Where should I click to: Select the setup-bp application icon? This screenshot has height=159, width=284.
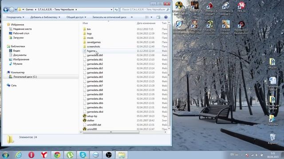pos(85,116)
